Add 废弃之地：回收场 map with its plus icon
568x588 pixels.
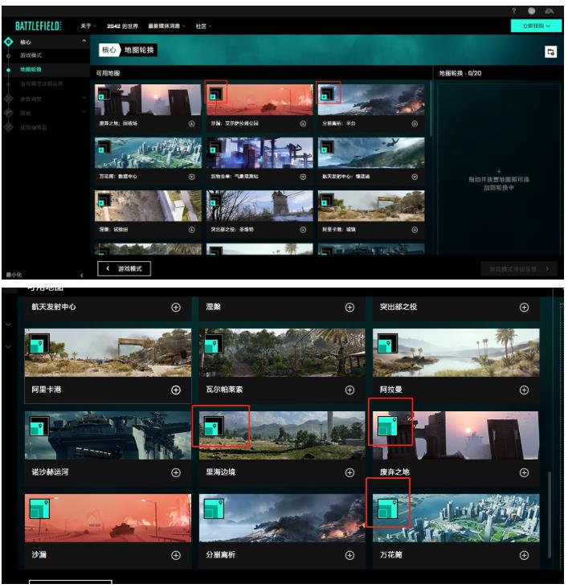pyautogui.click(x=191, y=124)
